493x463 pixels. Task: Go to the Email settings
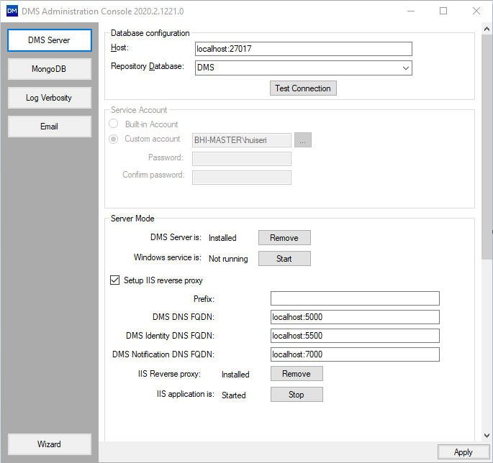pyautogui.click(x=50, y=127)
